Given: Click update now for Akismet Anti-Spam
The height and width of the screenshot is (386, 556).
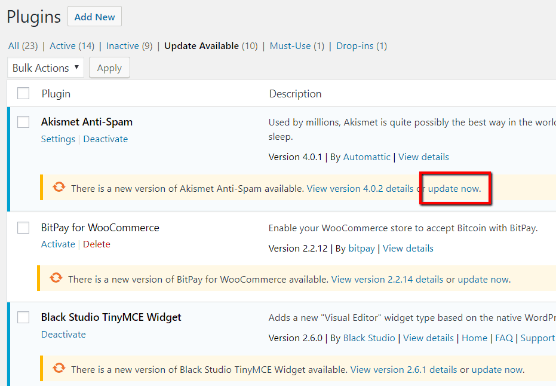Looking at the screenshot, I should coord(453,188).
